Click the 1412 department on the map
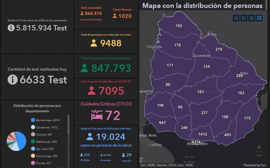The height and width of the screenshot is (168, 270). point(203,134)
